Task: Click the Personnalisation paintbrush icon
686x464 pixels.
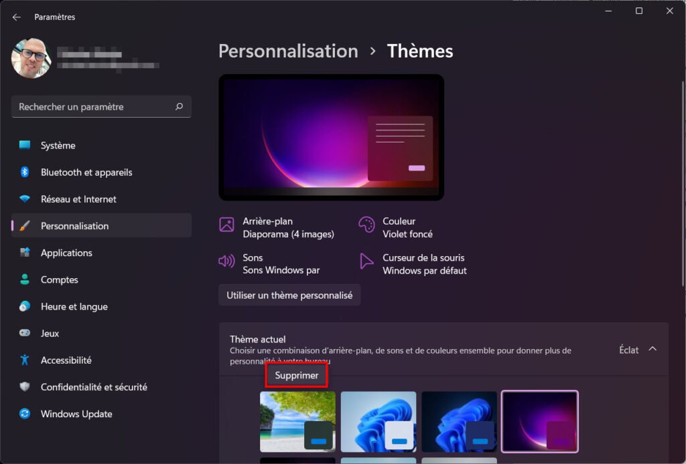Action: 25,226
